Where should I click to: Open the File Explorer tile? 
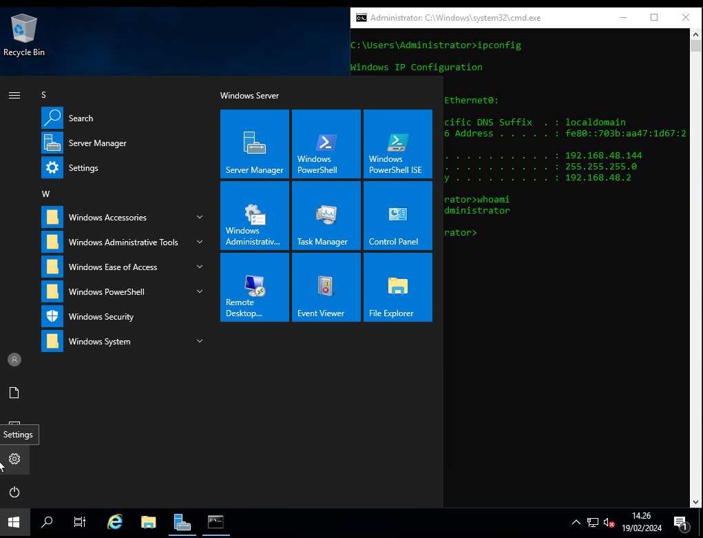(398, 287)
